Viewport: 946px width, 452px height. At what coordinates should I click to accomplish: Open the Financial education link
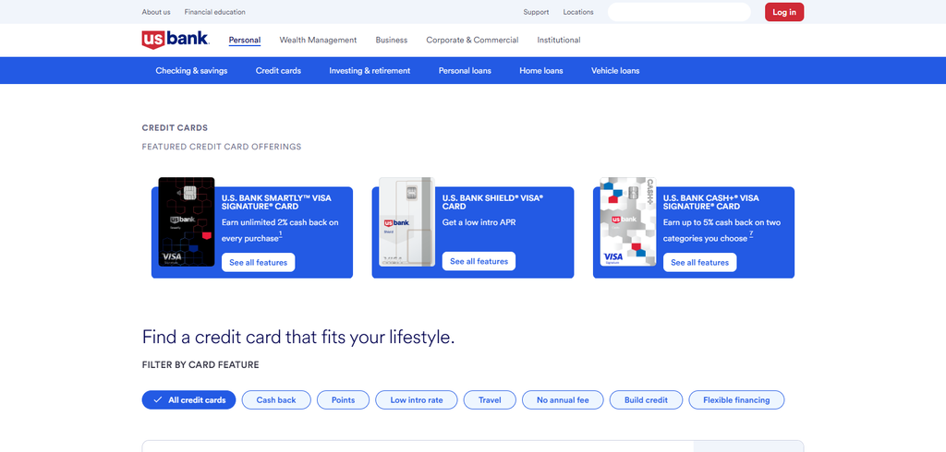[x=214, y=12]
